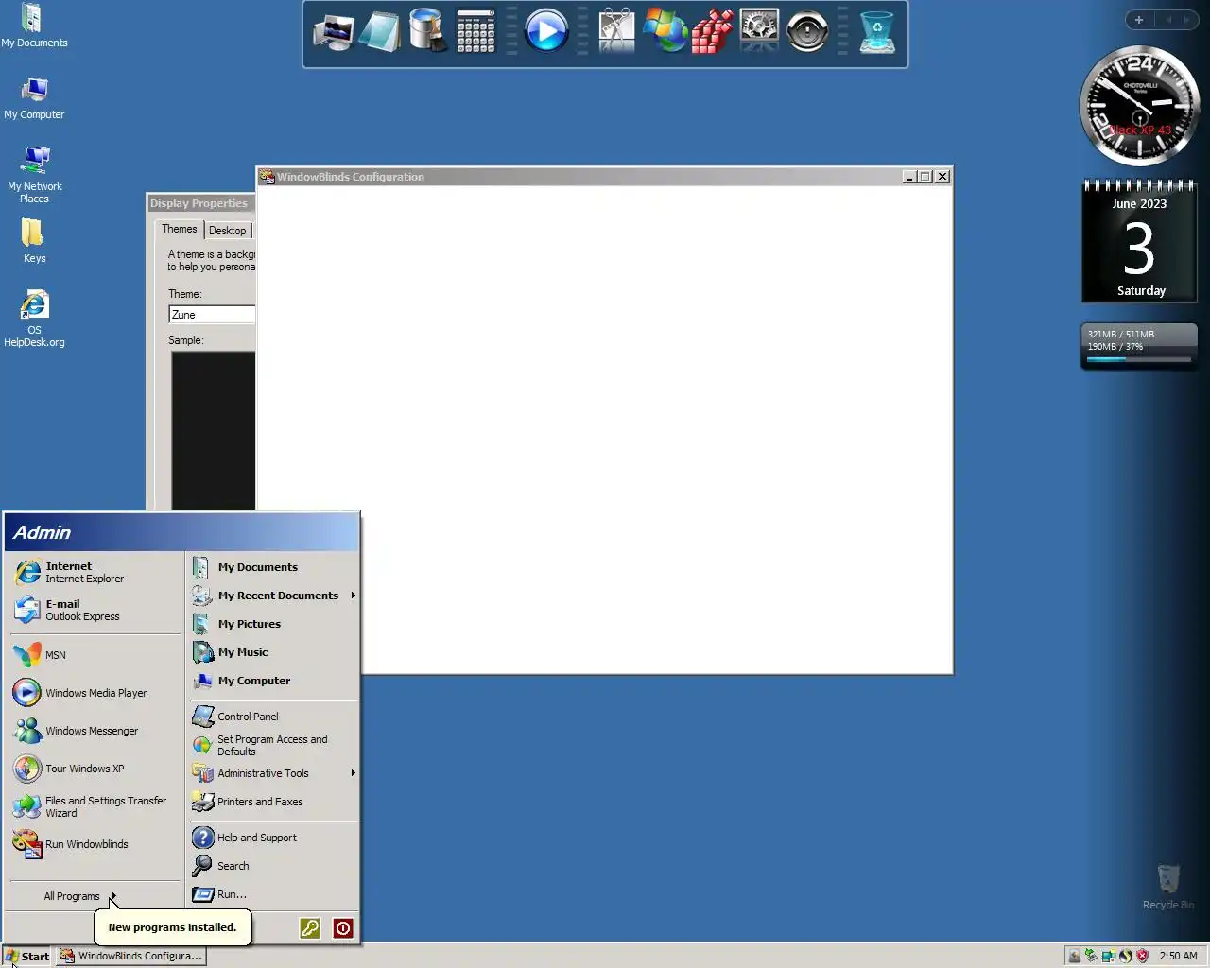The width and height of the screenshot is (1210, 968).
Task: Launch Internet Explorer from Start menu
Action: [95, 572]
